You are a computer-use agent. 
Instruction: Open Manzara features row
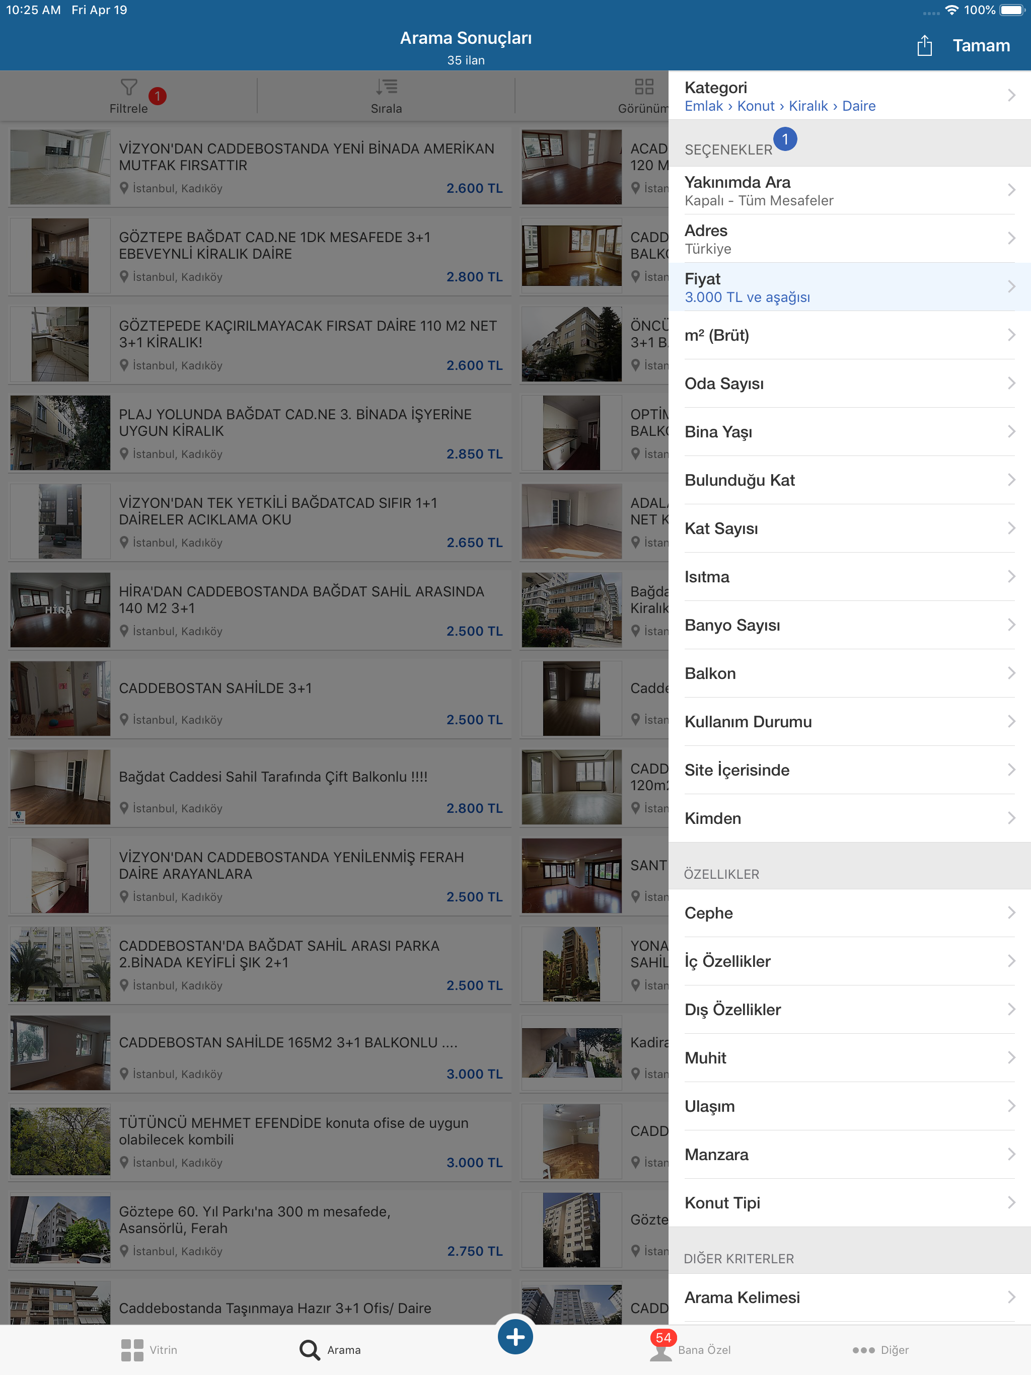(849, 1155)
